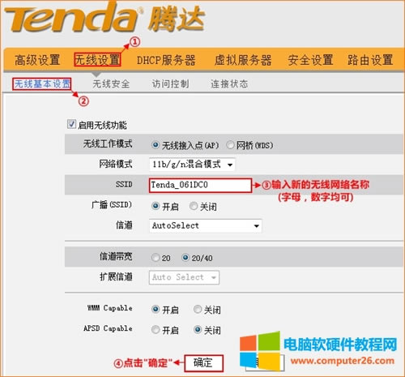
Task: Open the 无线安全 sub-tab
Action: 111,84
